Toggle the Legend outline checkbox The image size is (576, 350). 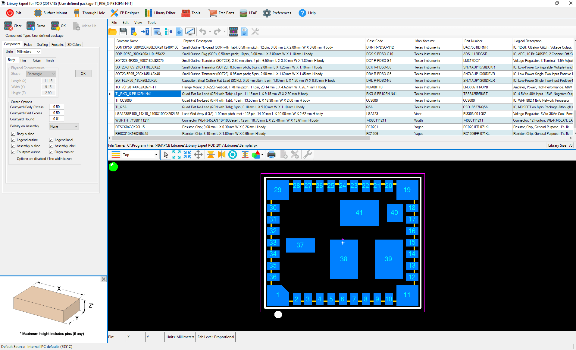[13, 140]
